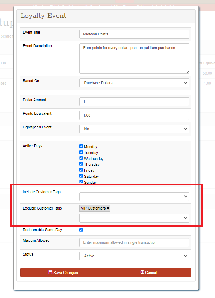This screenshot has width=215, height=298.
Task: Click the Cancel button
Action: [x=149, y=273]
